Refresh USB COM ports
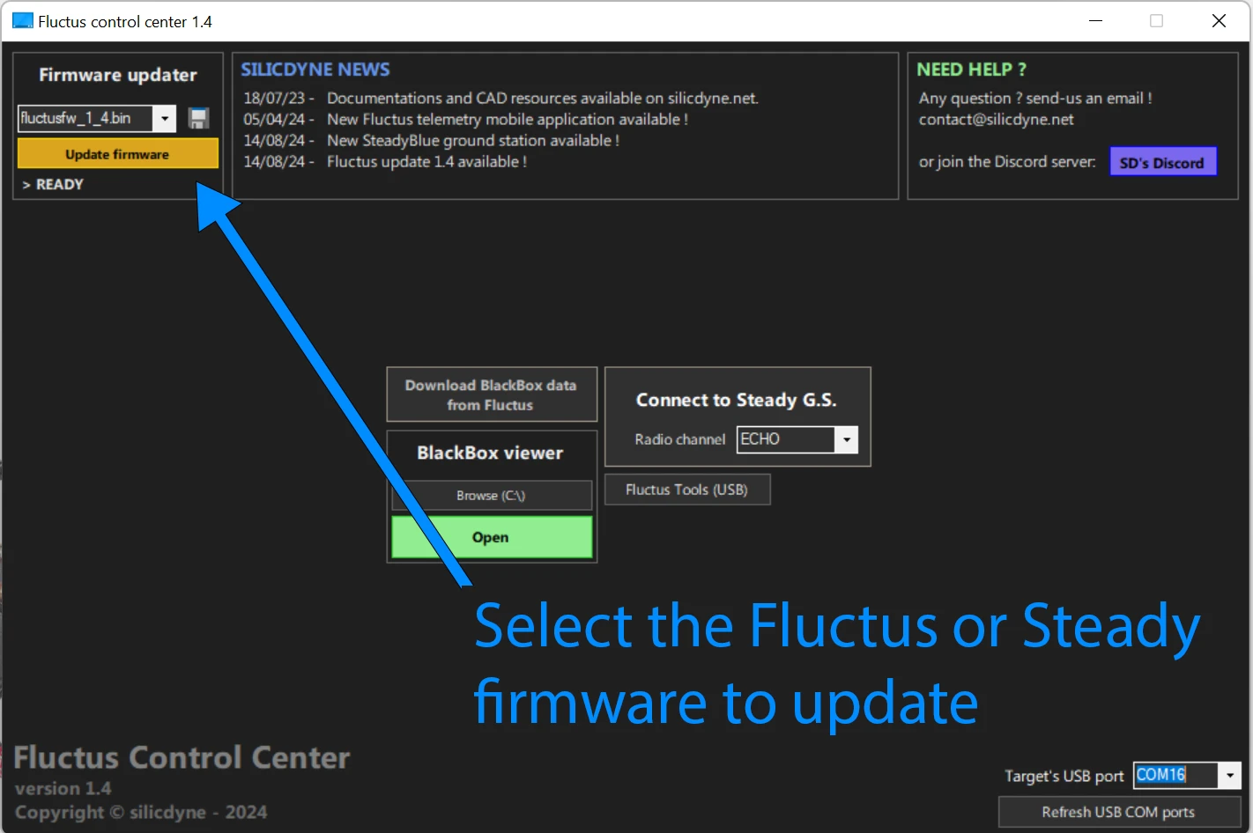 click(x=1118, y=812)
